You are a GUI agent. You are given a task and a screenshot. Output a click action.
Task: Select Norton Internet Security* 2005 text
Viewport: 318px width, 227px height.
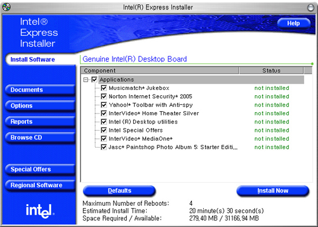click(150, 96)
